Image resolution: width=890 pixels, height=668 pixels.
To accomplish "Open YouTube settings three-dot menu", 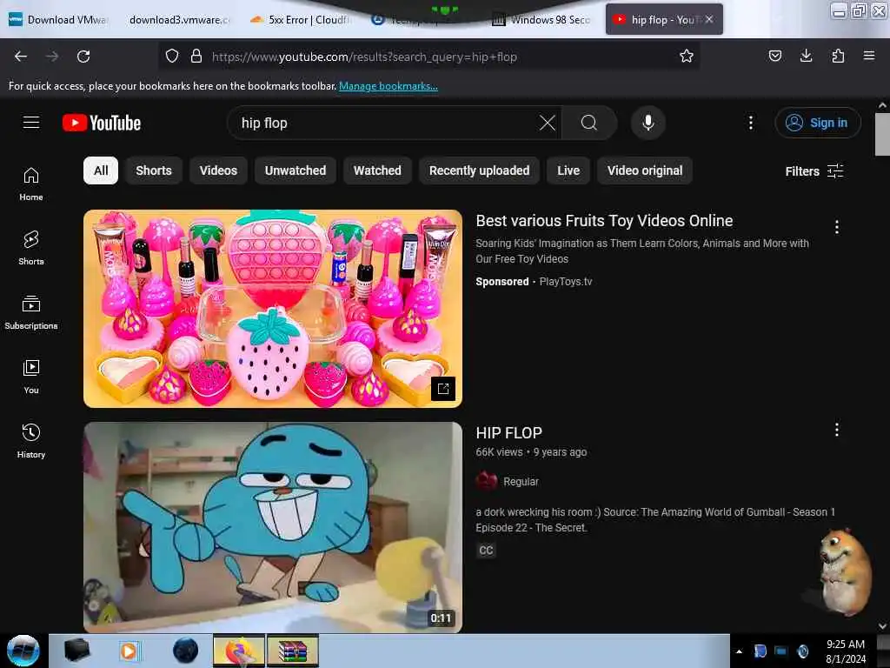I will (750, 123).
